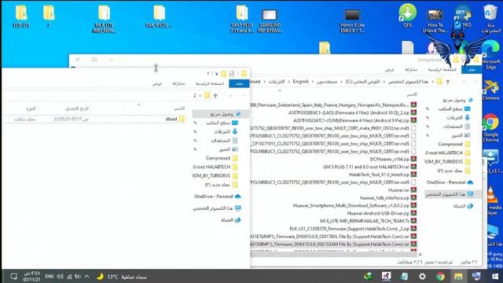Click horizontal scrollbar in Compressed window
The height and width of the screenshot is (283, 503).
coord(333,255)
